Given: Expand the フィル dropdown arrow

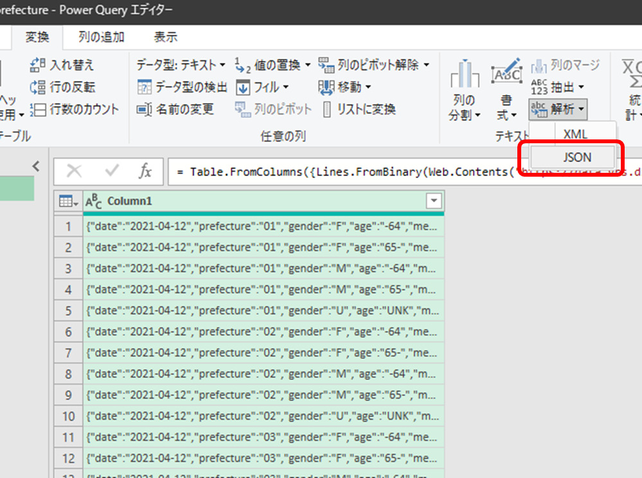Looking at the screenshot, I should (x=285, y=87).
